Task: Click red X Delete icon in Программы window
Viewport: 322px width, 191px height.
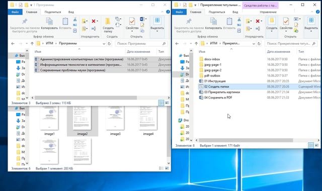Action: tap(94, 21)
